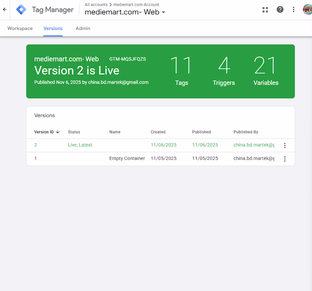The height and width of the screenshot is (291, 312).
Task: Expand the mediemart.com- Web container dropdown
Action: click(x=163, y=12)
